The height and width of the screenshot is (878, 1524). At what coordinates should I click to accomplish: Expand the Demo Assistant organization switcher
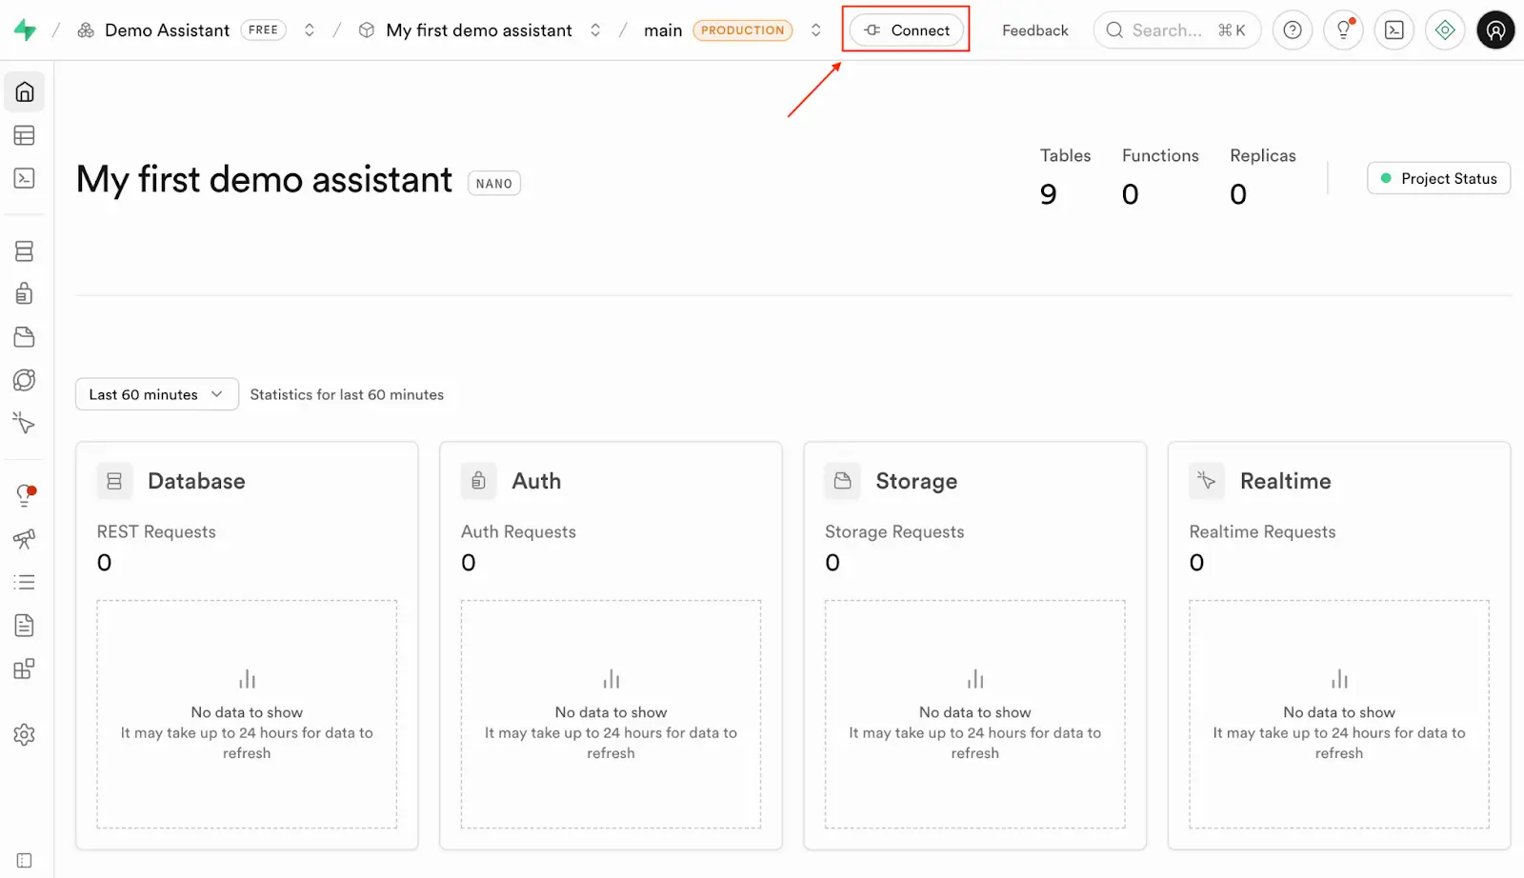[310, 30]
